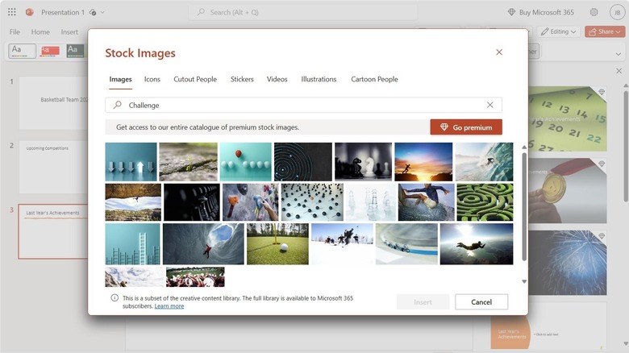Select the ice cave climber image
This screenshot has height=353, width=629.
click(x=203, y=244)
